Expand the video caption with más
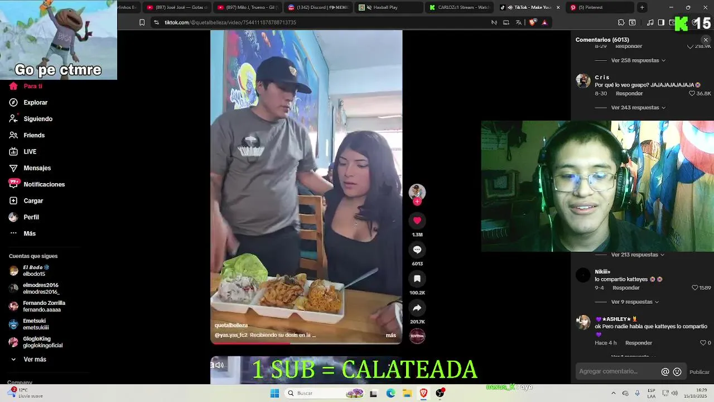Screen dimensions: 714x402 (x=390, y=336)
